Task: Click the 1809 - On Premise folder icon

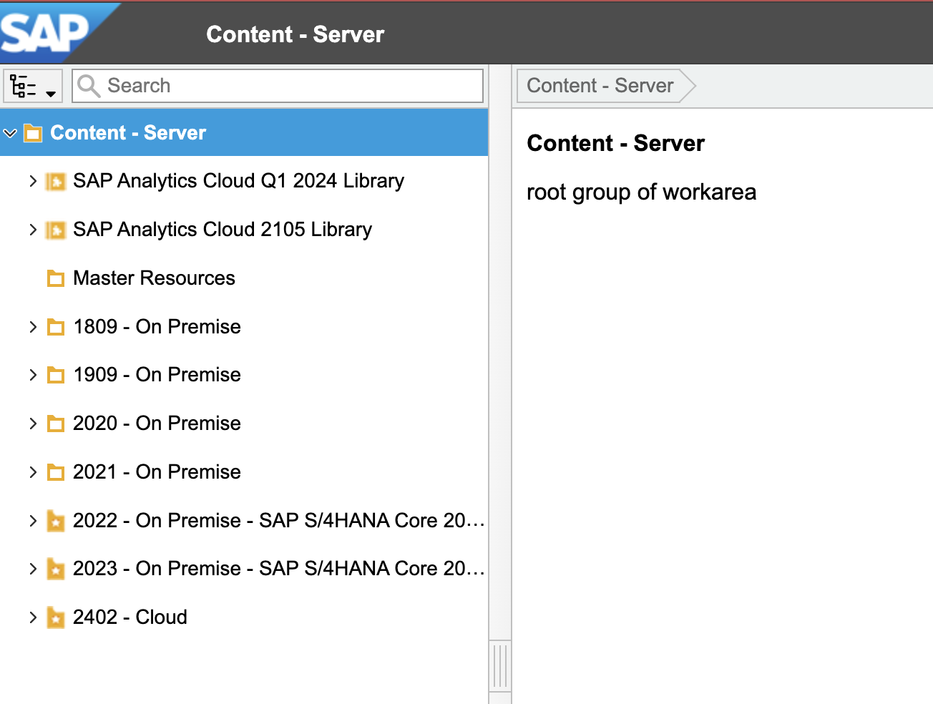Action: [x=55, y=327]
